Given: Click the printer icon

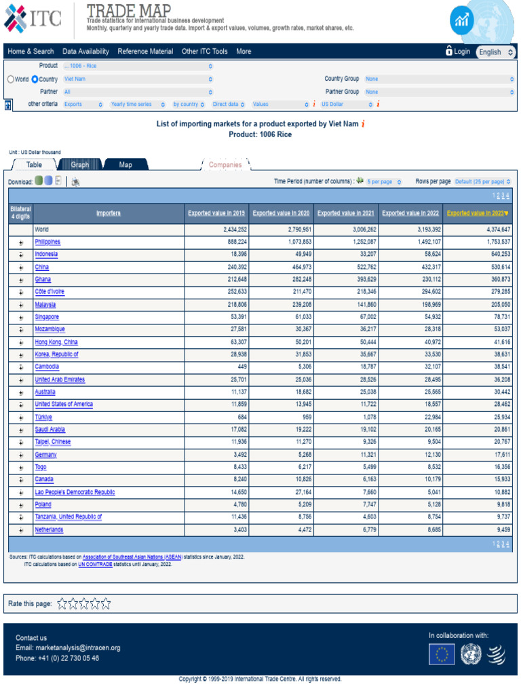Looking at the screenshot, I should click(x=76, y=182).
